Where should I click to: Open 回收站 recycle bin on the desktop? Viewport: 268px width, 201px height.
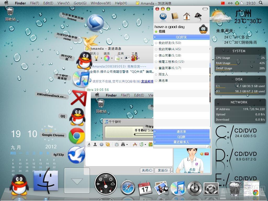point(10,14)
